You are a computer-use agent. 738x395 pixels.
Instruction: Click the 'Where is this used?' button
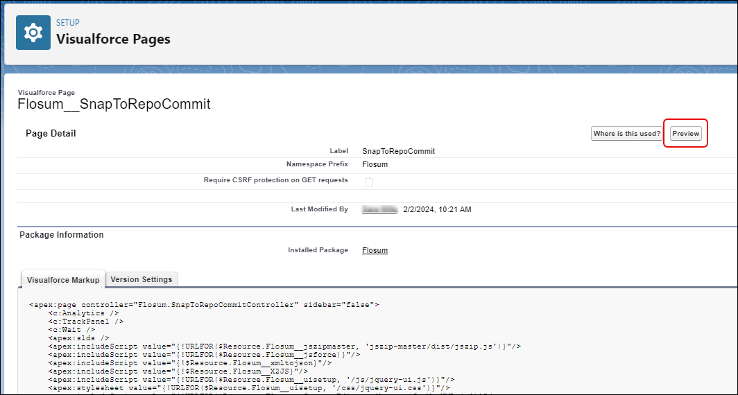[x=627, y=134]
